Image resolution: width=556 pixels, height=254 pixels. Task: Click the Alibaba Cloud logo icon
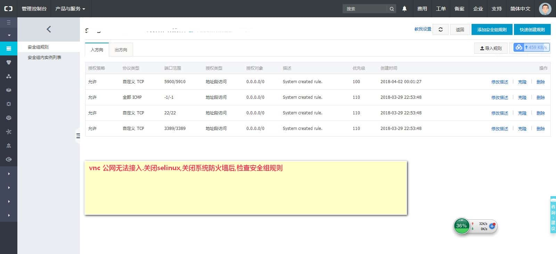[8, 9]
